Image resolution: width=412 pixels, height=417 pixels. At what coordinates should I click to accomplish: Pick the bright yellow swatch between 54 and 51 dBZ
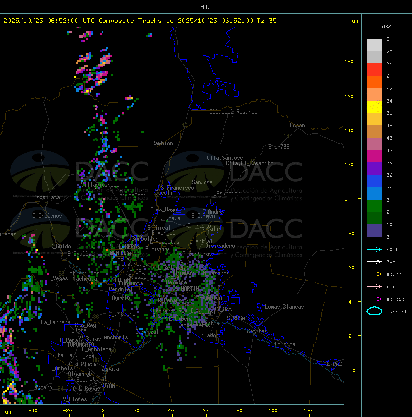374,107
